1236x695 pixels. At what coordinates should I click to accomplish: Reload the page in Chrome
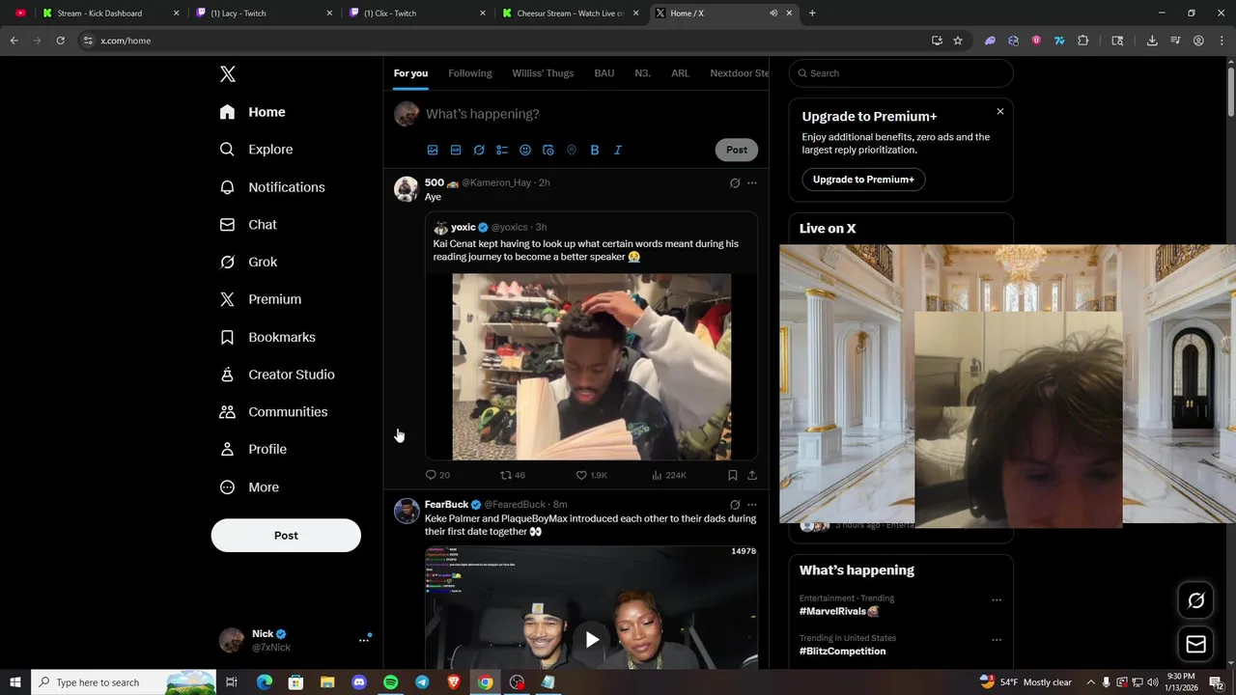pyautogui.click(x=60, y=41)
